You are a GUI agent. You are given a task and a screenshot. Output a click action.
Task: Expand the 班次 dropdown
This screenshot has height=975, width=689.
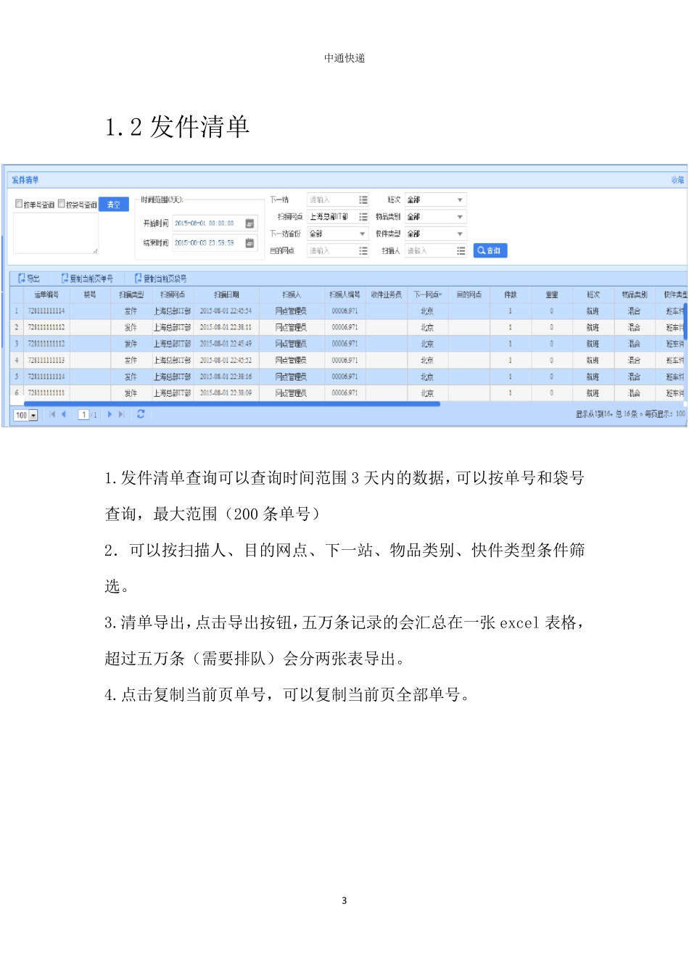460,199
